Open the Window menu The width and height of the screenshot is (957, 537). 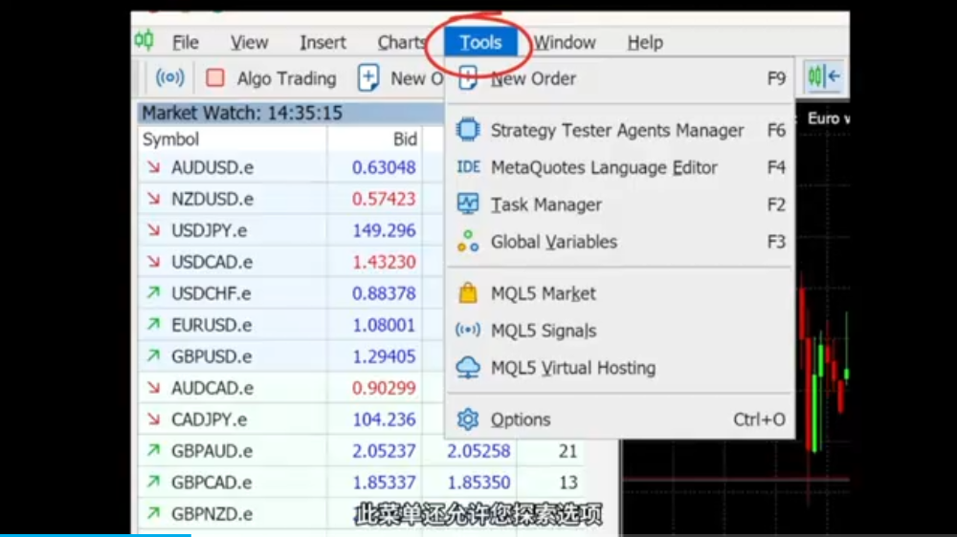pos(565,43)
